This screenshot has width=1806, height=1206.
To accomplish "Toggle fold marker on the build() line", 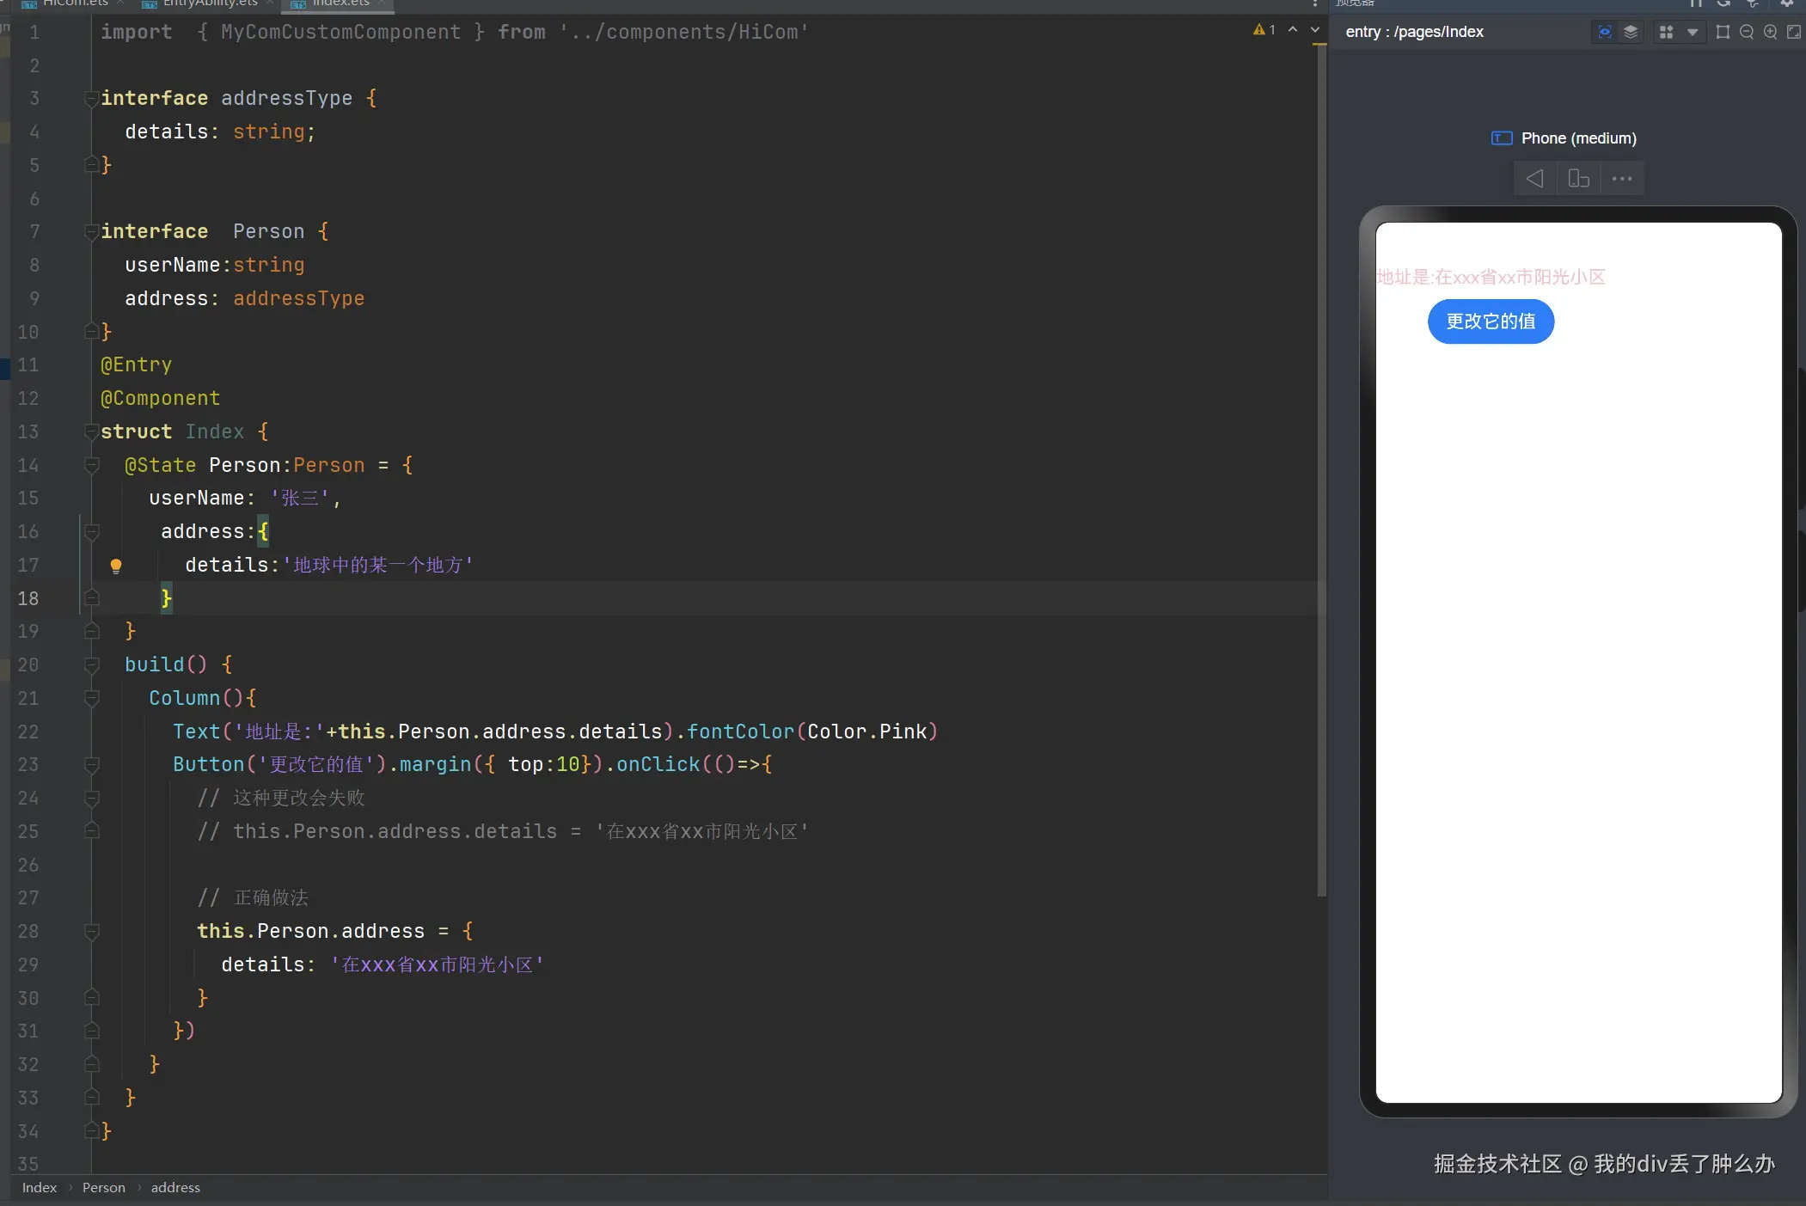I will pos(91,665).
